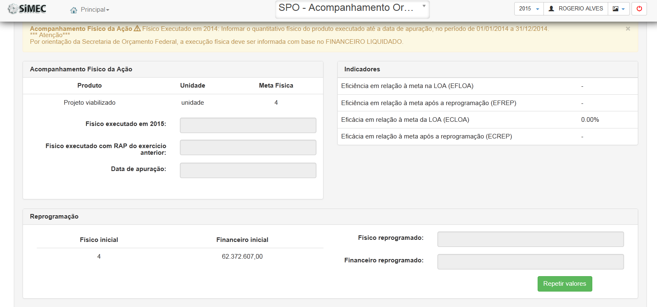Click the Reprogramação panel heading
657x307 pixels.
click(x=54, y=216)
